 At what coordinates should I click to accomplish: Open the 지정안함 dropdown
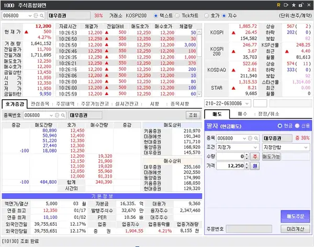tap(306, 147)
